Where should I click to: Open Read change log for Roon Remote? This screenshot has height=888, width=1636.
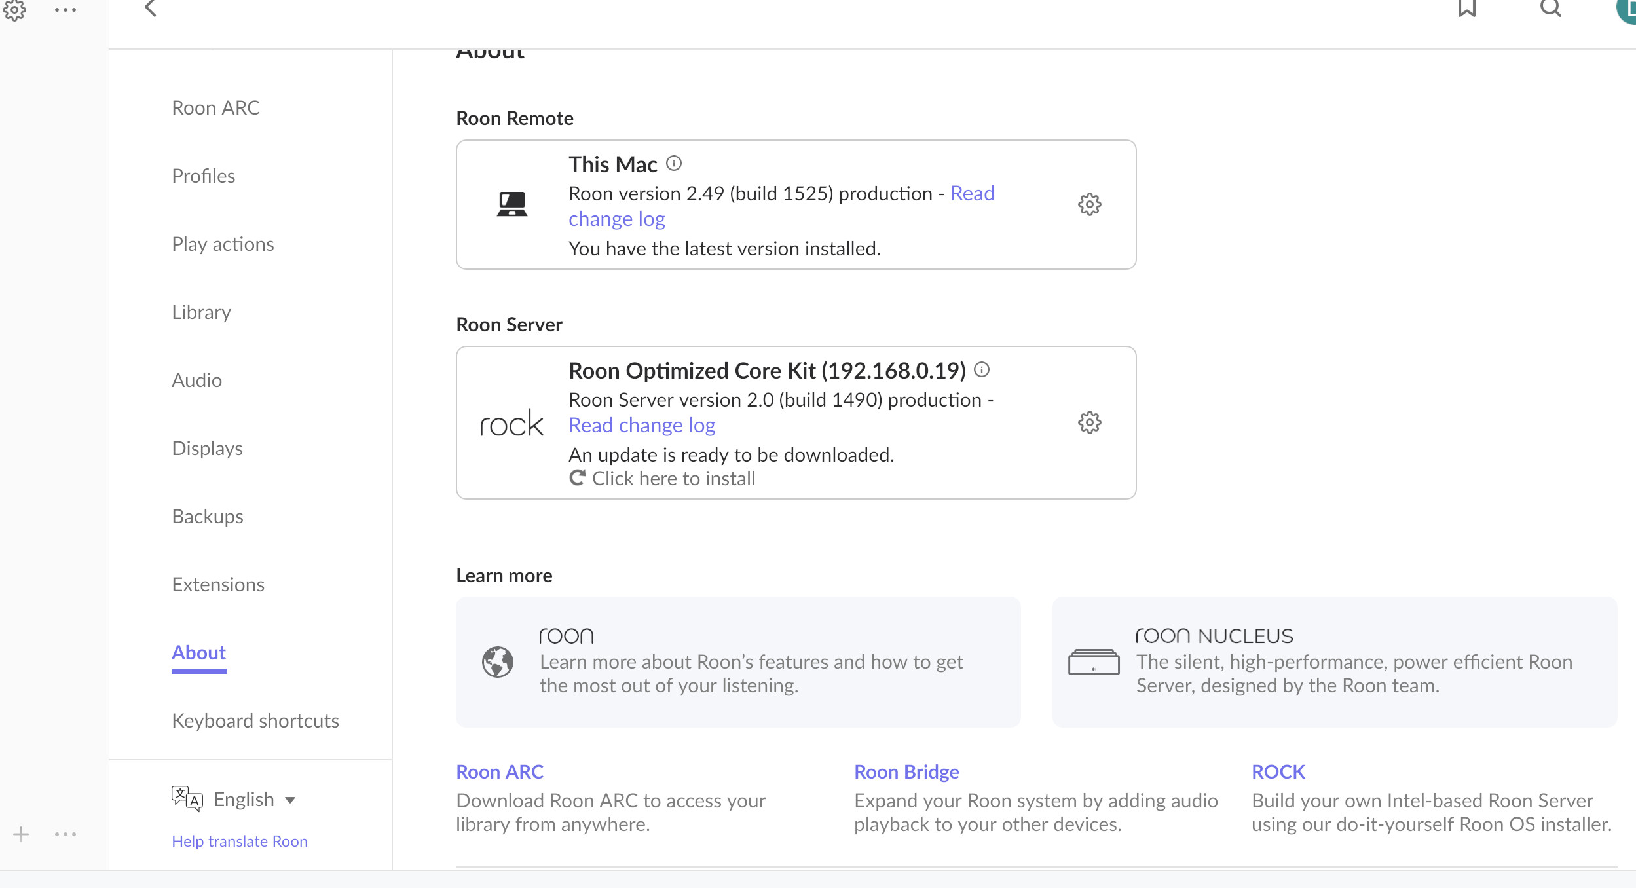tap(781, 206)
